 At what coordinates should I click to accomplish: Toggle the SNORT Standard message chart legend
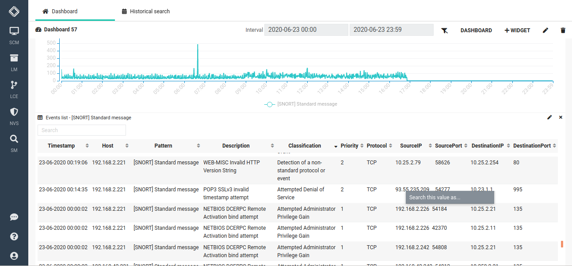301,104
